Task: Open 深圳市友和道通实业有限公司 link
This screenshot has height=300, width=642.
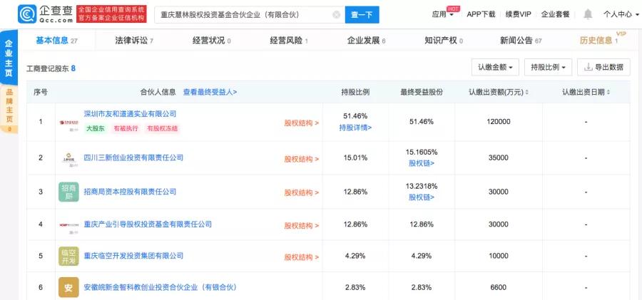Action: point(131,114)
